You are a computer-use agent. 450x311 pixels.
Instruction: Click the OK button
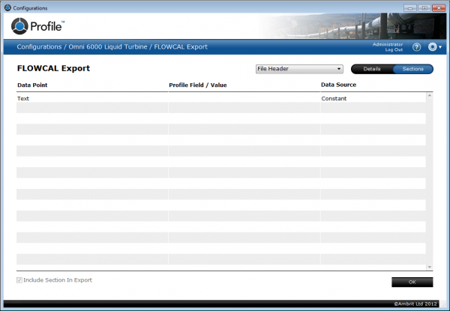(412, 282)
